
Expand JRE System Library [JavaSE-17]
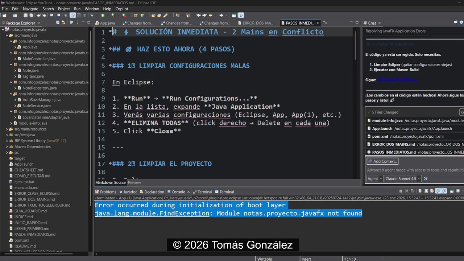(7, 141)
